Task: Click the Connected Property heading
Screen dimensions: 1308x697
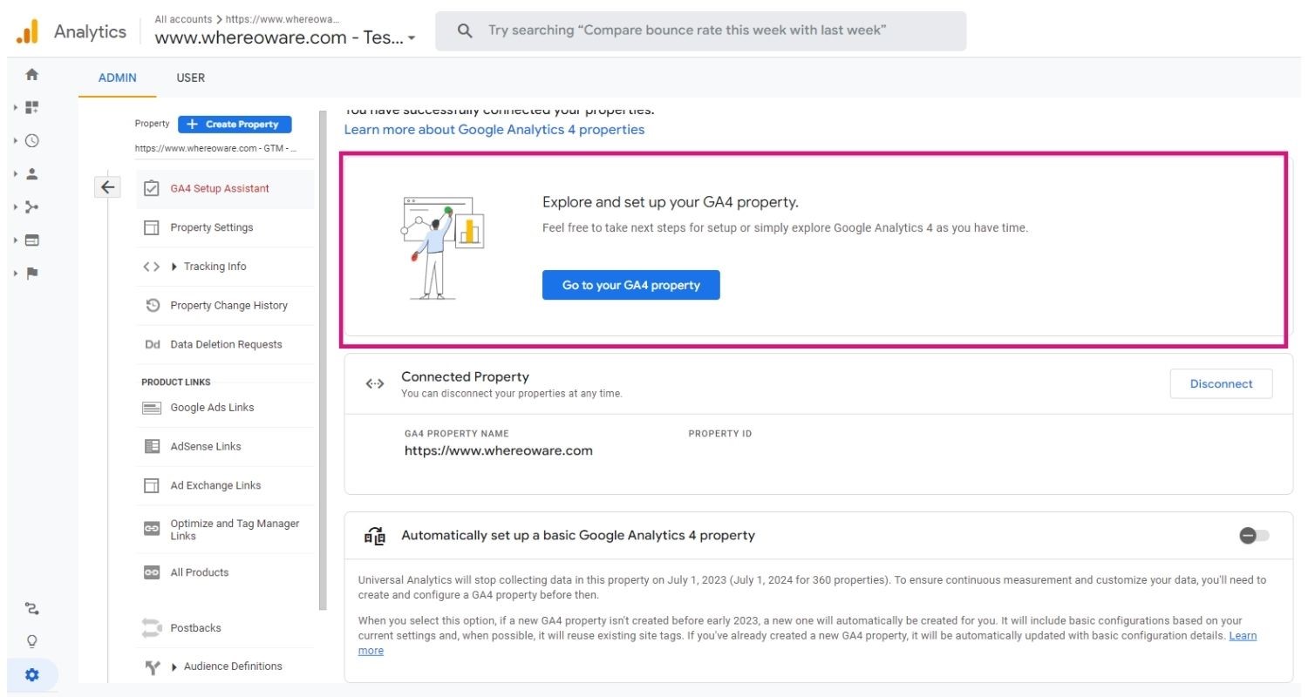Action: (465, 376)
